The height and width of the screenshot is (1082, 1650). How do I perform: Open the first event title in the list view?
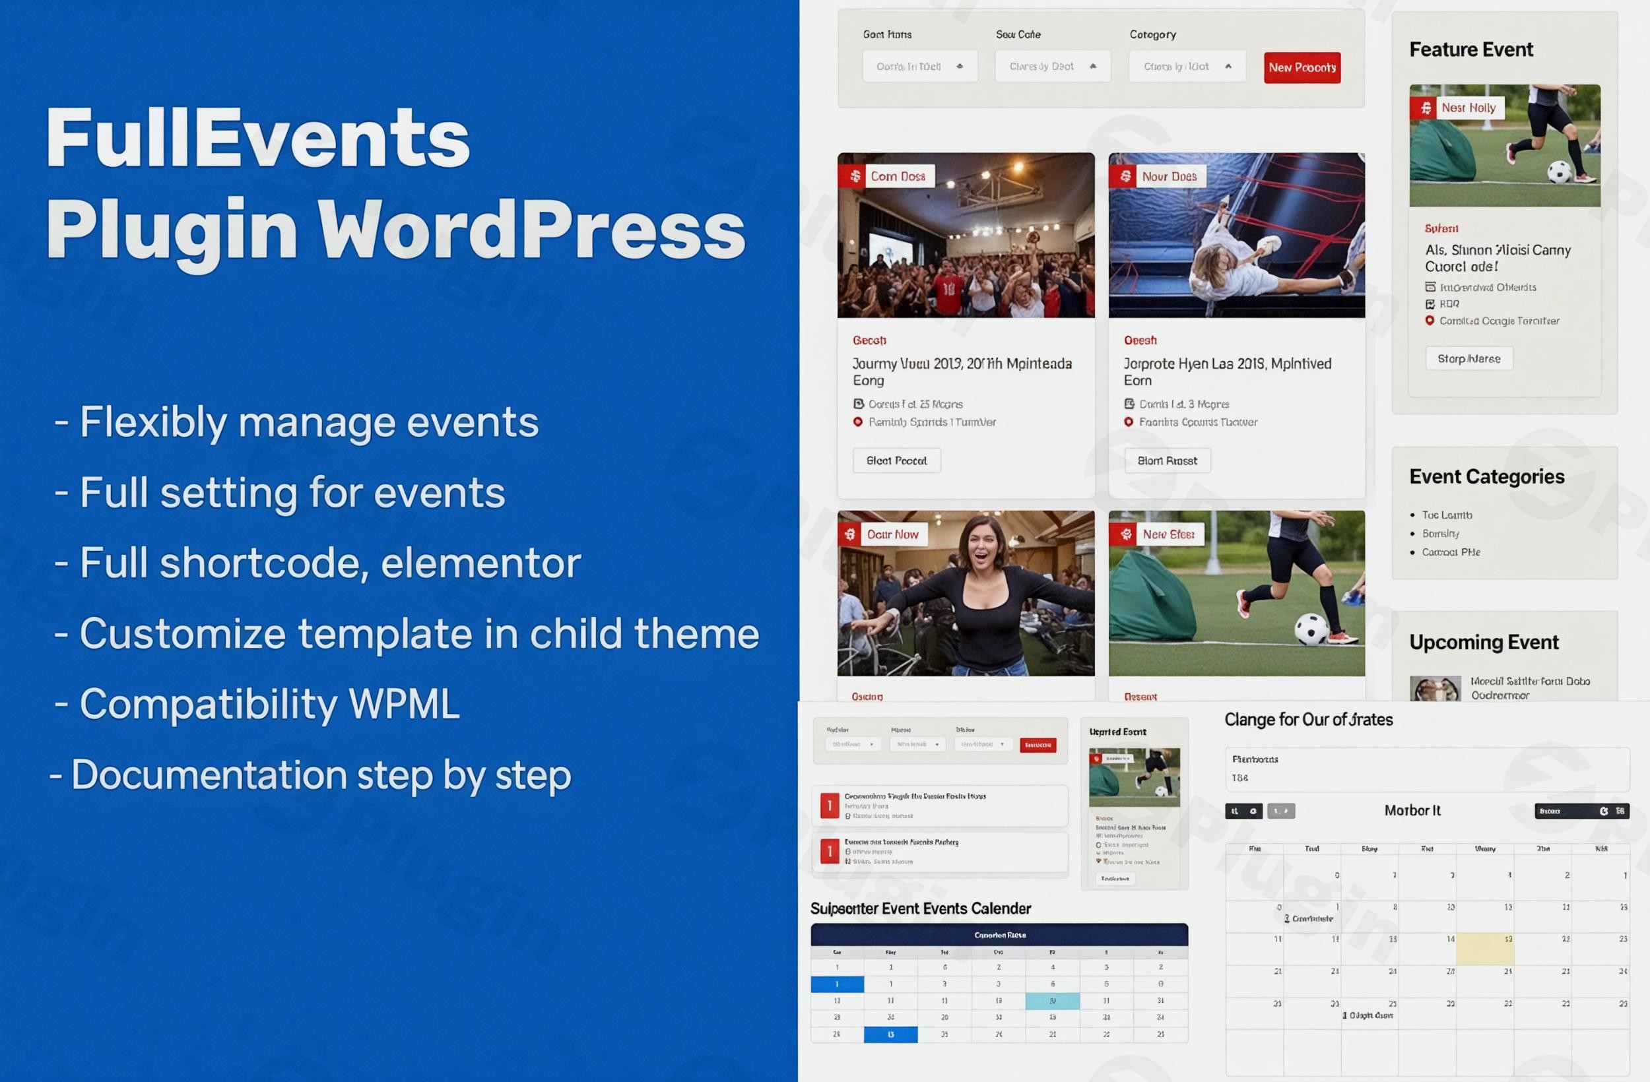(915, 796)
